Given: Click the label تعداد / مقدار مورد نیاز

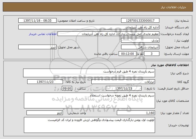Looking at the screenshot, I should pos(175,113).
